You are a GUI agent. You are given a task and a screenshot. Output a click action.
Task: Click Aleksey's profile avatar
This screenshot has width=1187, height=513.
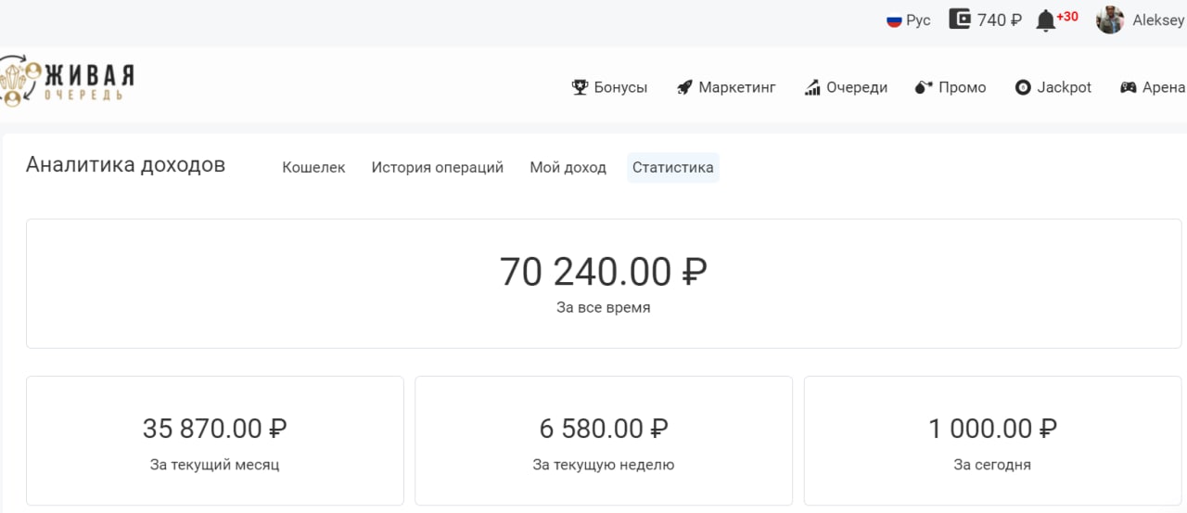[x=1110, y=19]
